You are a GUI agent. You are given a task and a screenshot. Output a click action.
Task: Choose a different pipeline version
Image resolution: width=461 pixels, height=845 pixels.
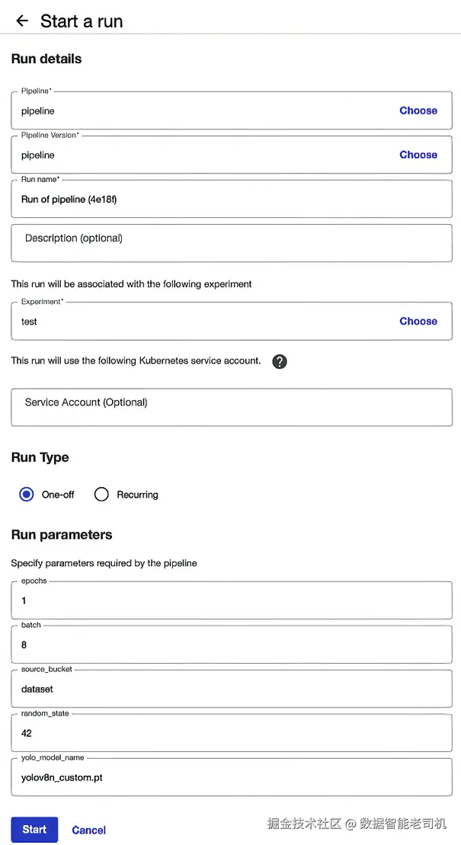pos(418,155)
